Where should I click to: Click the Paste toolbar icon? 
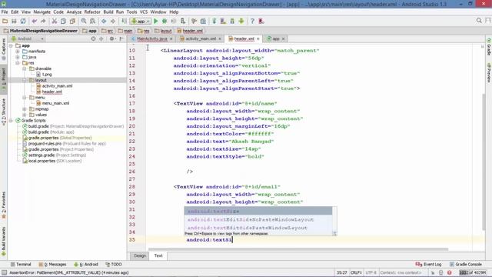pos(72,21)
